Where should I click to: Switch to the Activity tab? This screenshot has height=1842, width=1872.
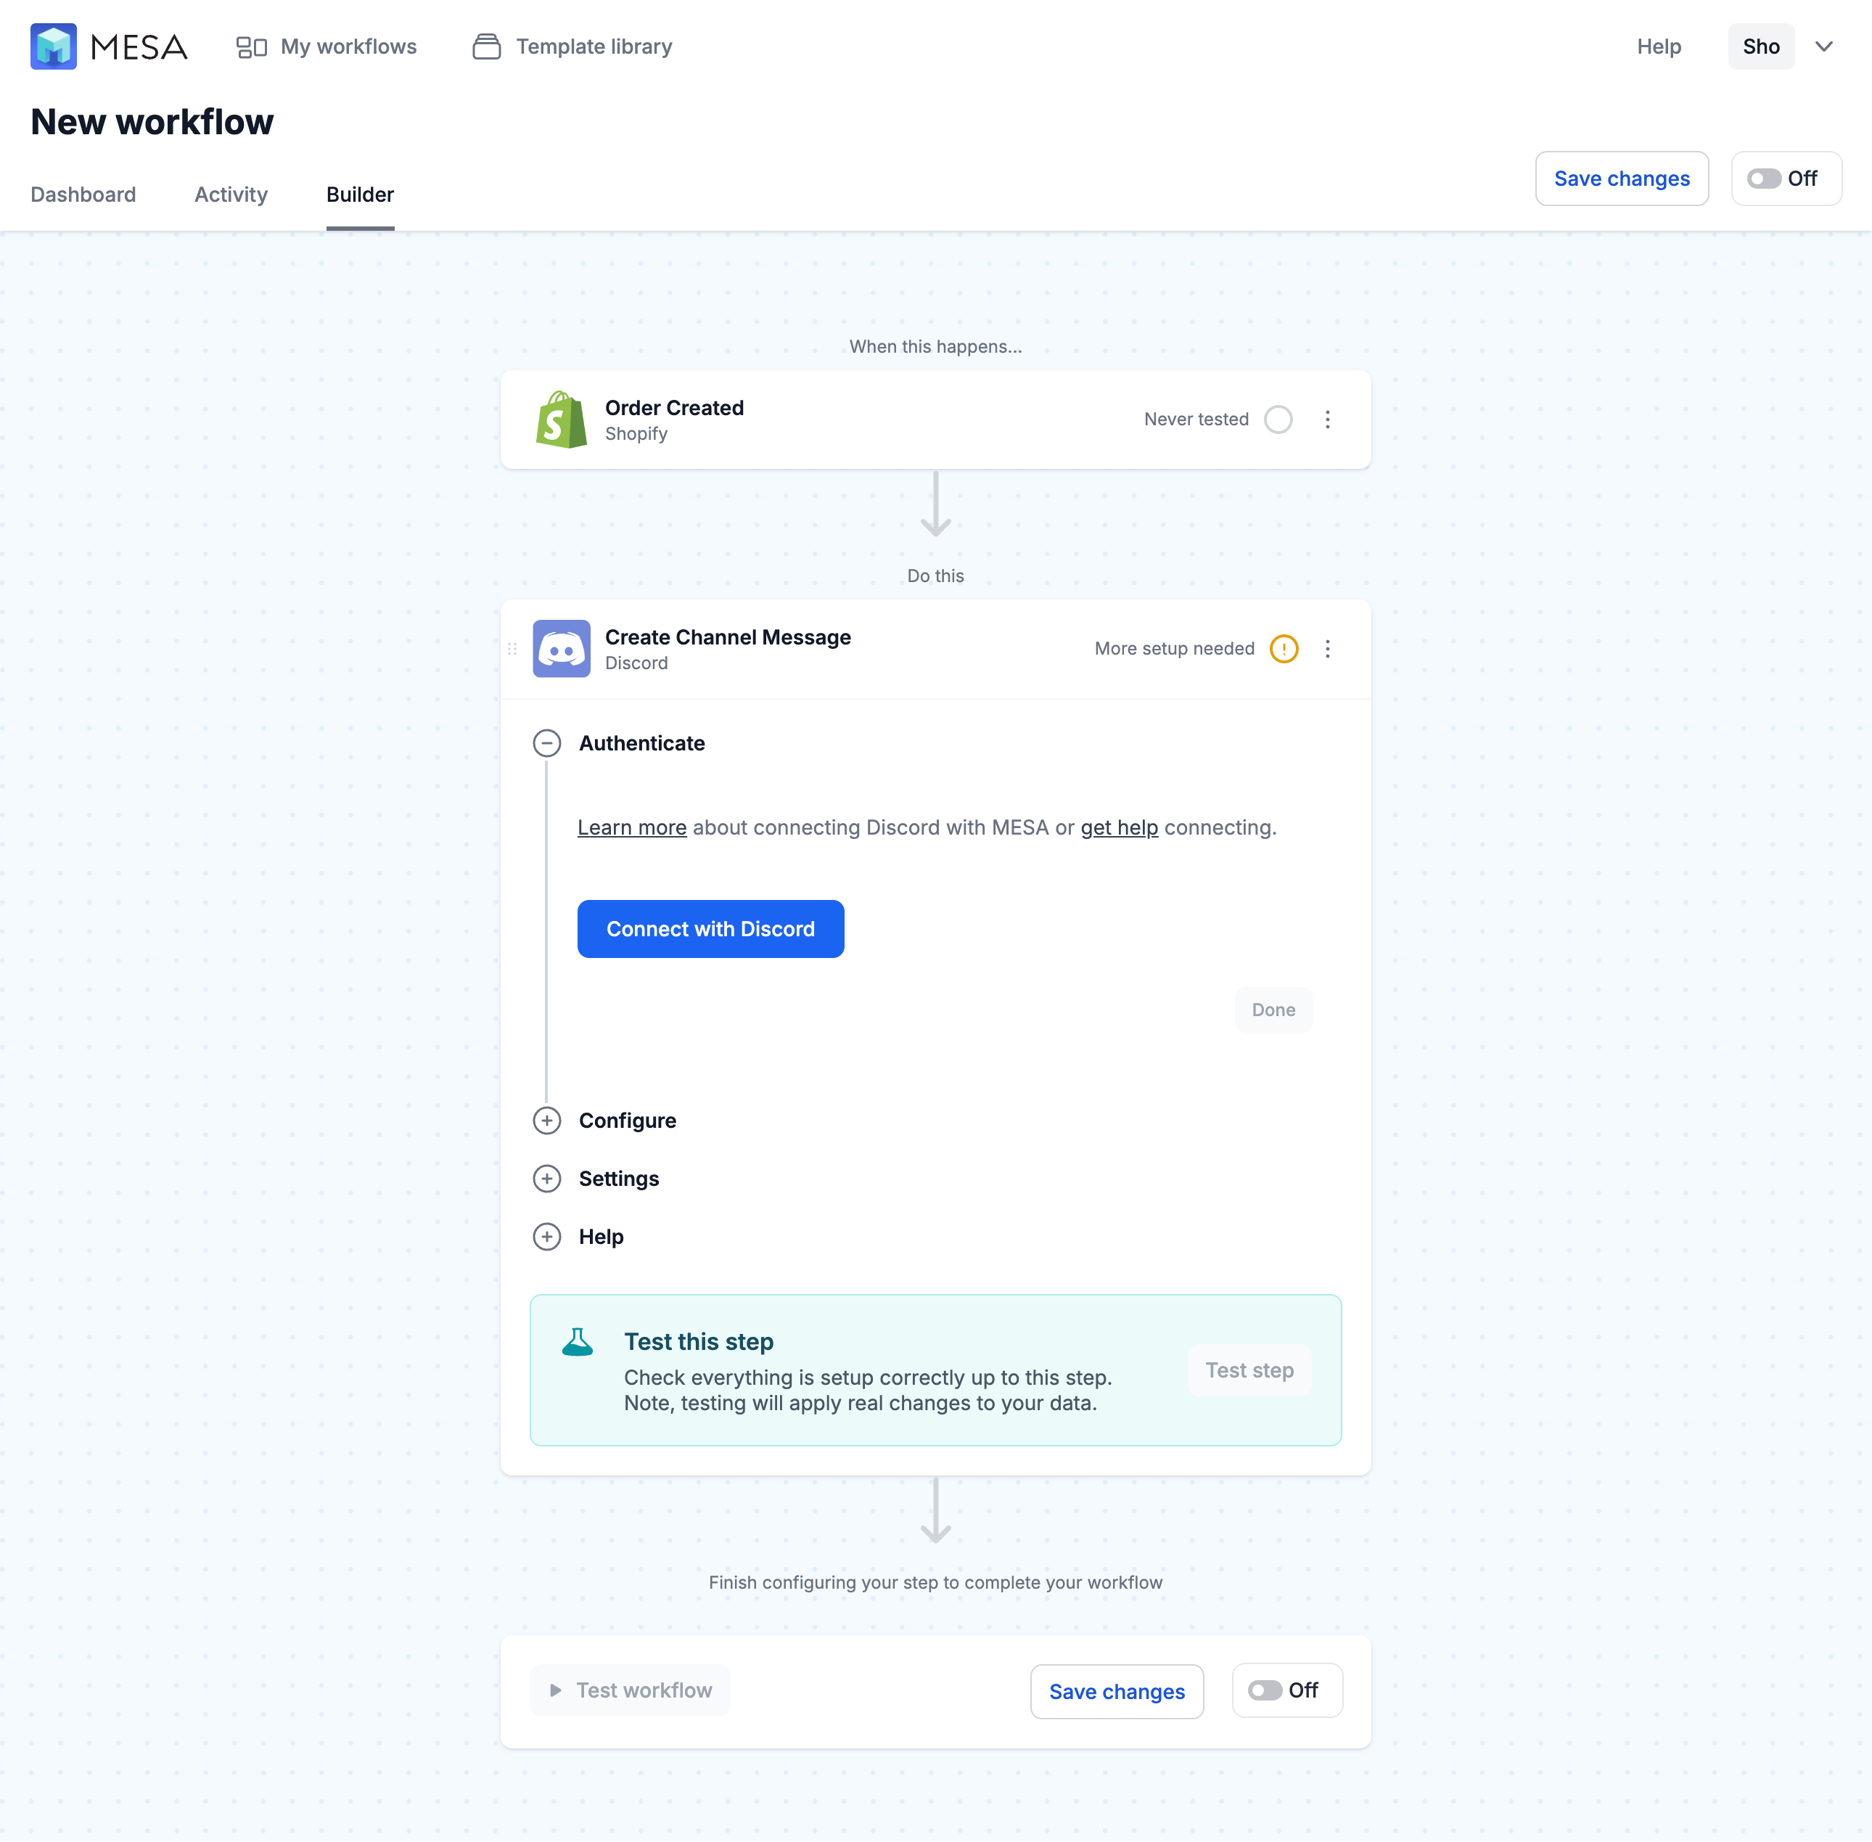[231, 195]
